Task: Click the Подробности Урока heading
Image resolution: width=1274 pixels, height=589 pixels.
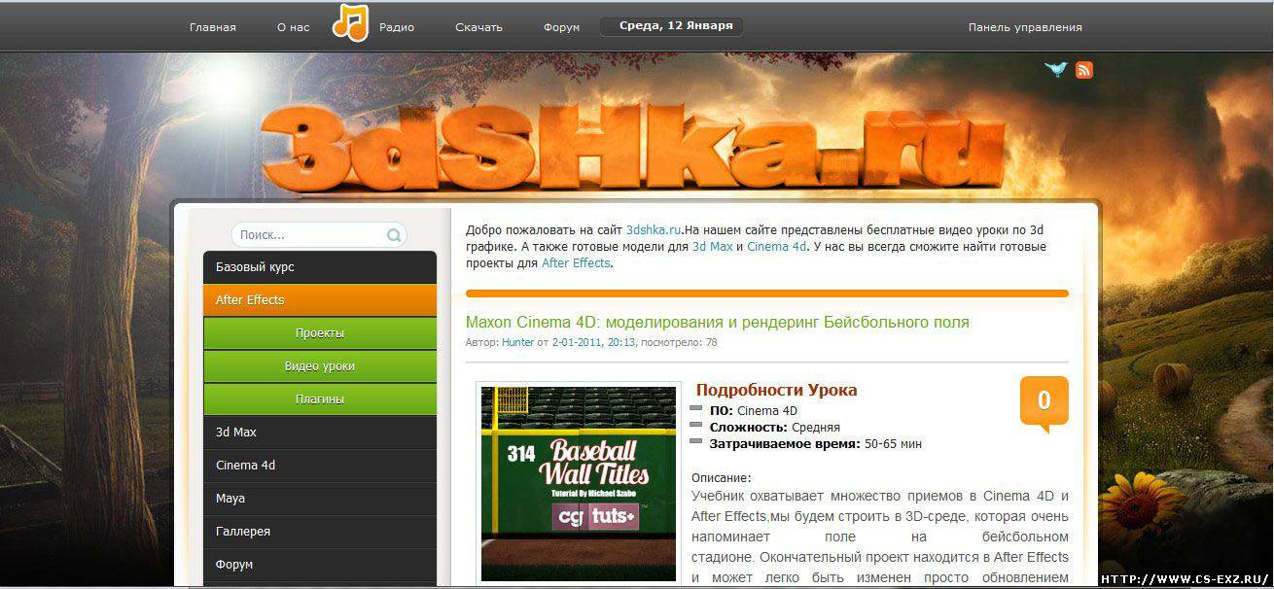Action: (777, 390)
